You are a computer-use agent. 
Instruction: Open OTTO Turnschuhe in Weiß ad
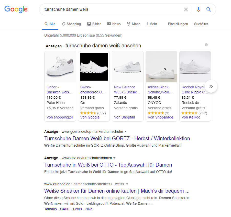(108, 165)
